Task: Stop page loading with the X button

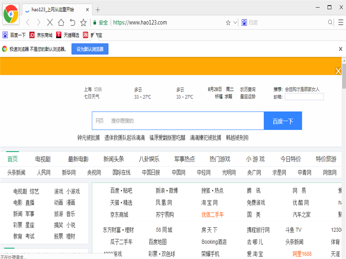Action: 50,22
